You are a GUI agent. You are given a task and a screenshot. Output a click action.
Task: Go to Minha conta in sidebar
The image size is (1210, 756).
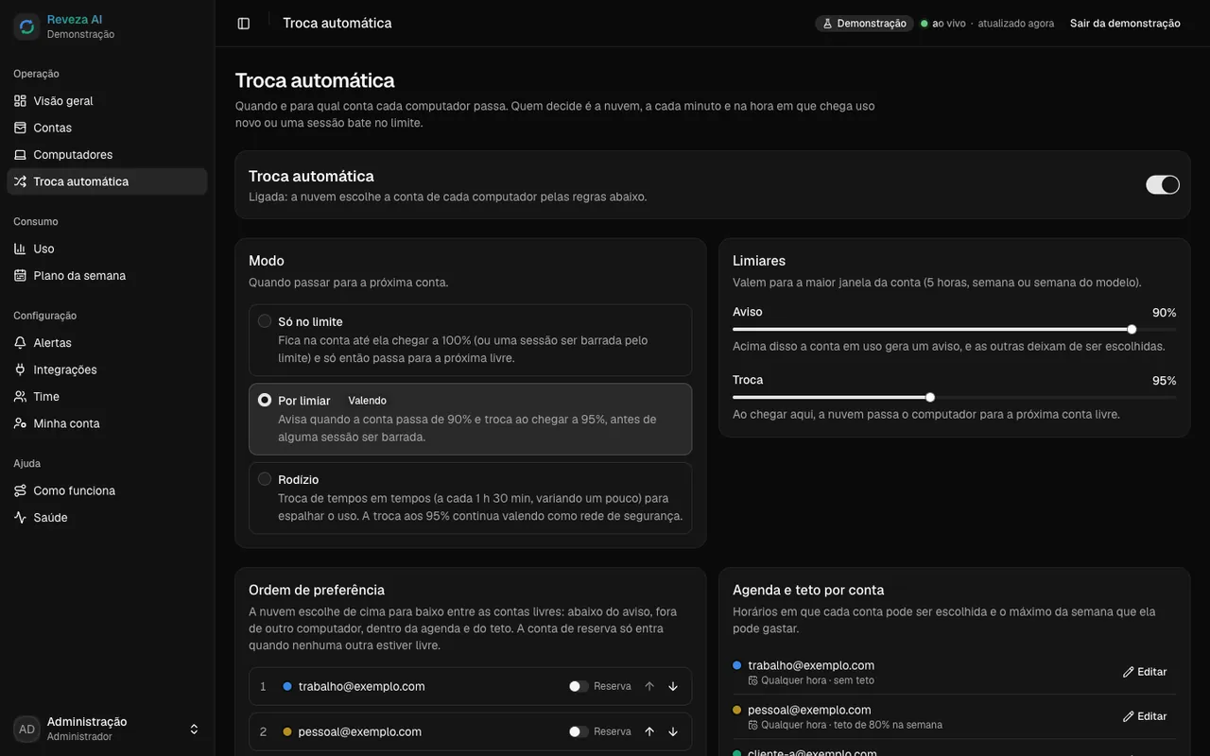pyautogui.click(x=107, y=423)
